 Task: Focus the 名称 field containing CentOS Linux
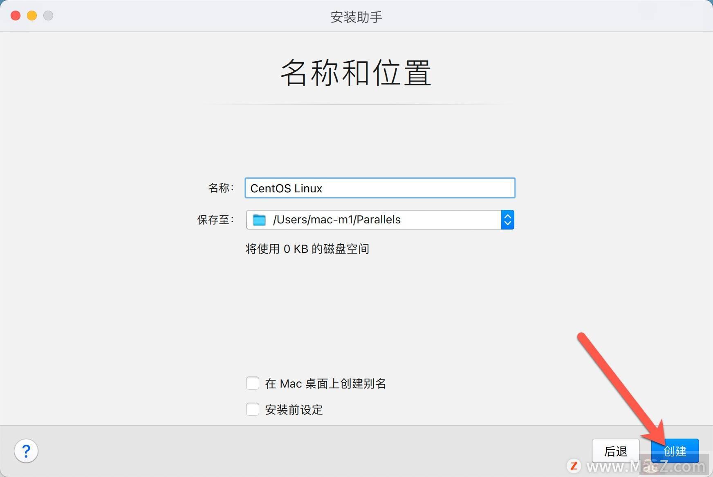[x=380, y=188]
